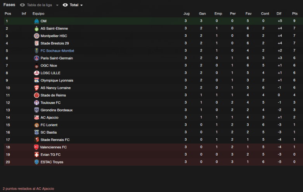Click the Olympique Lyonnais logo icon
This screenshot has width=303, height=192.
[x=36, y=80]
